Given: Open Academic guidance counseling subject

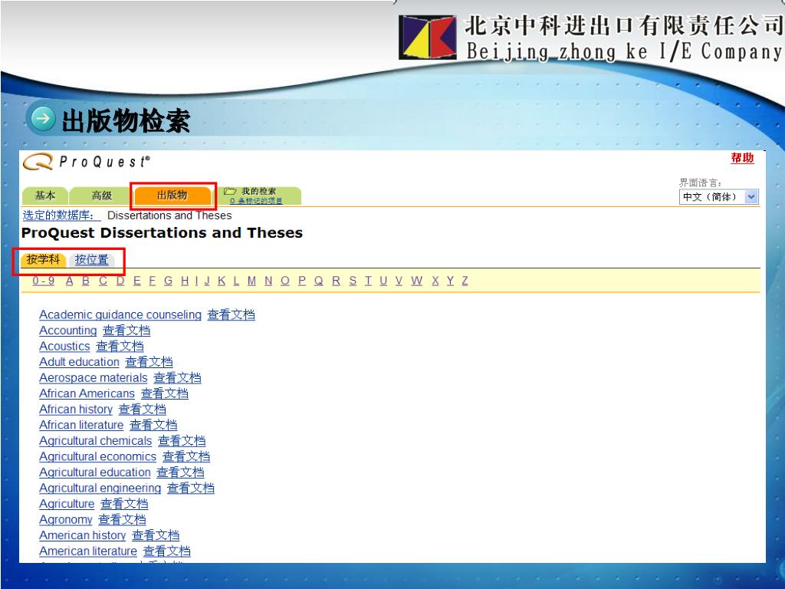Looking at the screenshot, I should [x=120, y=315].
